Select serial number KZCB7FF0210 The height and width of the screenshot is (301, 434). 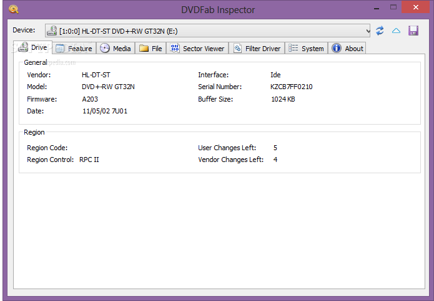point(291,87)
